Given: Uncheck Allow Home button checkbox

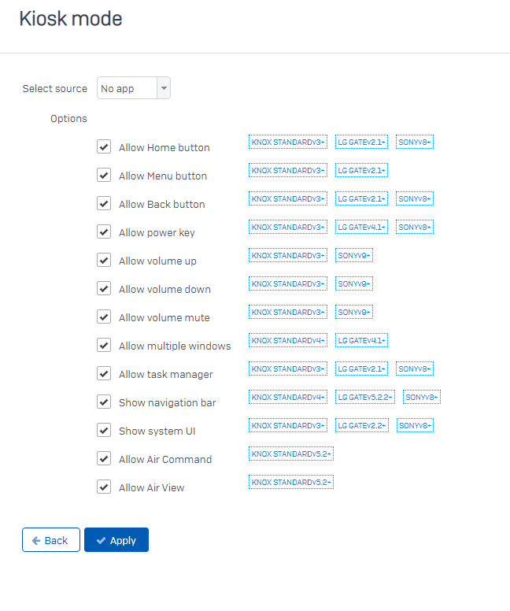Looking at the screenshot, I should (104, 147).
